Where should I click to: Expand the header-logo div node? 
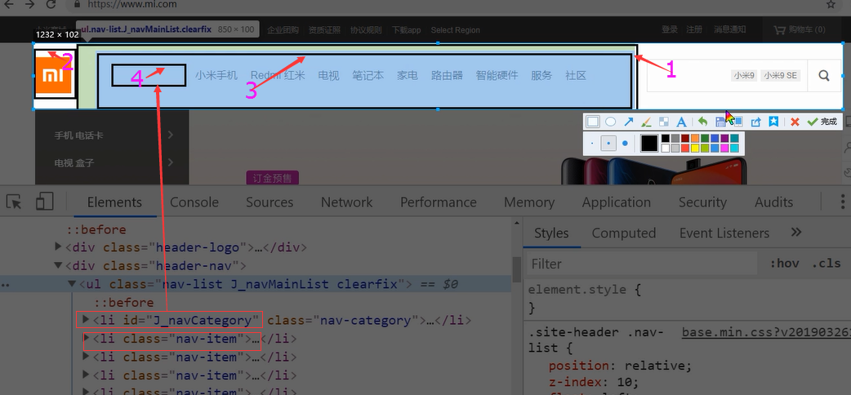click(x=59, y=246)
